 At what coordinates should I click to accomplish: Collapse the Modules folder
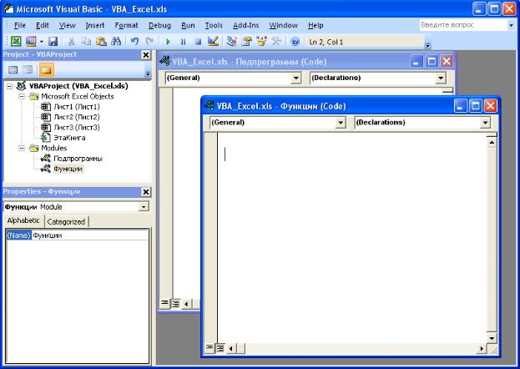click(x=22, y=149)
